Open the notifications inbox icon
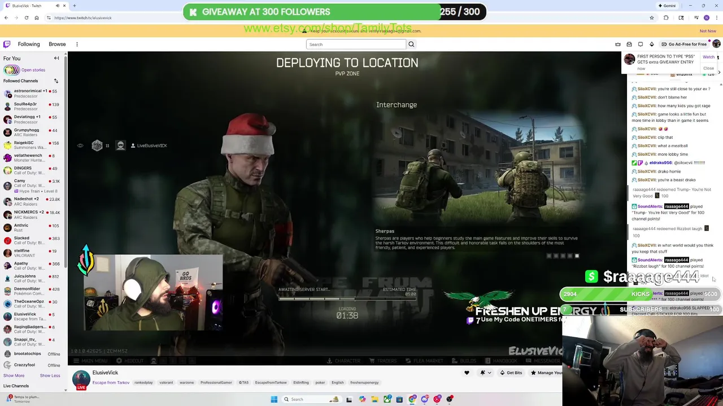 [x=629, y=44]
